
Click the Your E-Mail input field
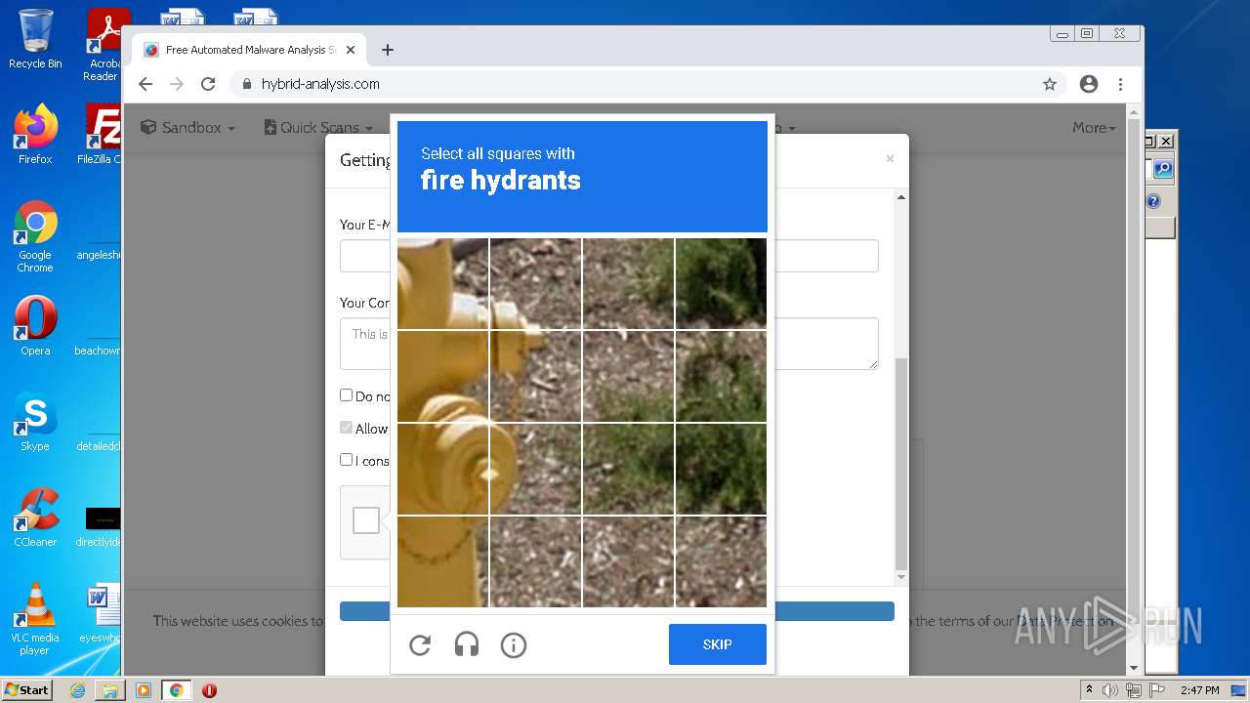coord(609,256)
